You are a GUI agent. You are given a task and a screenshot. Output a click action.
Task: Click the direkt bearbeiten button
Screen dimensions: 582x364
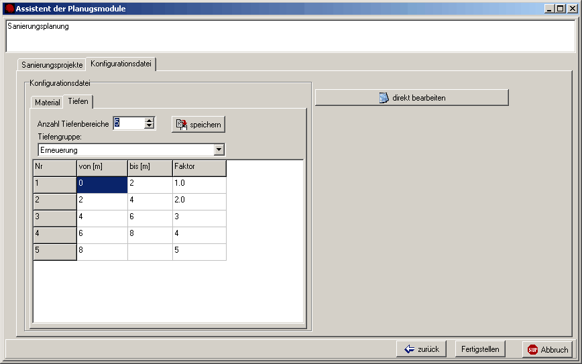click(x=412, y=98)
